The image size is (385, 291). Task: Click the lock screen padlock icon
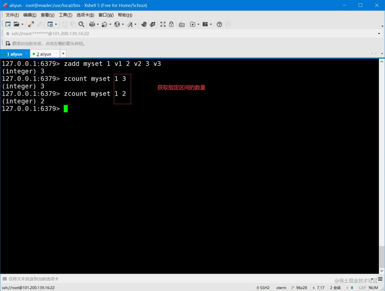pos(171,24)
